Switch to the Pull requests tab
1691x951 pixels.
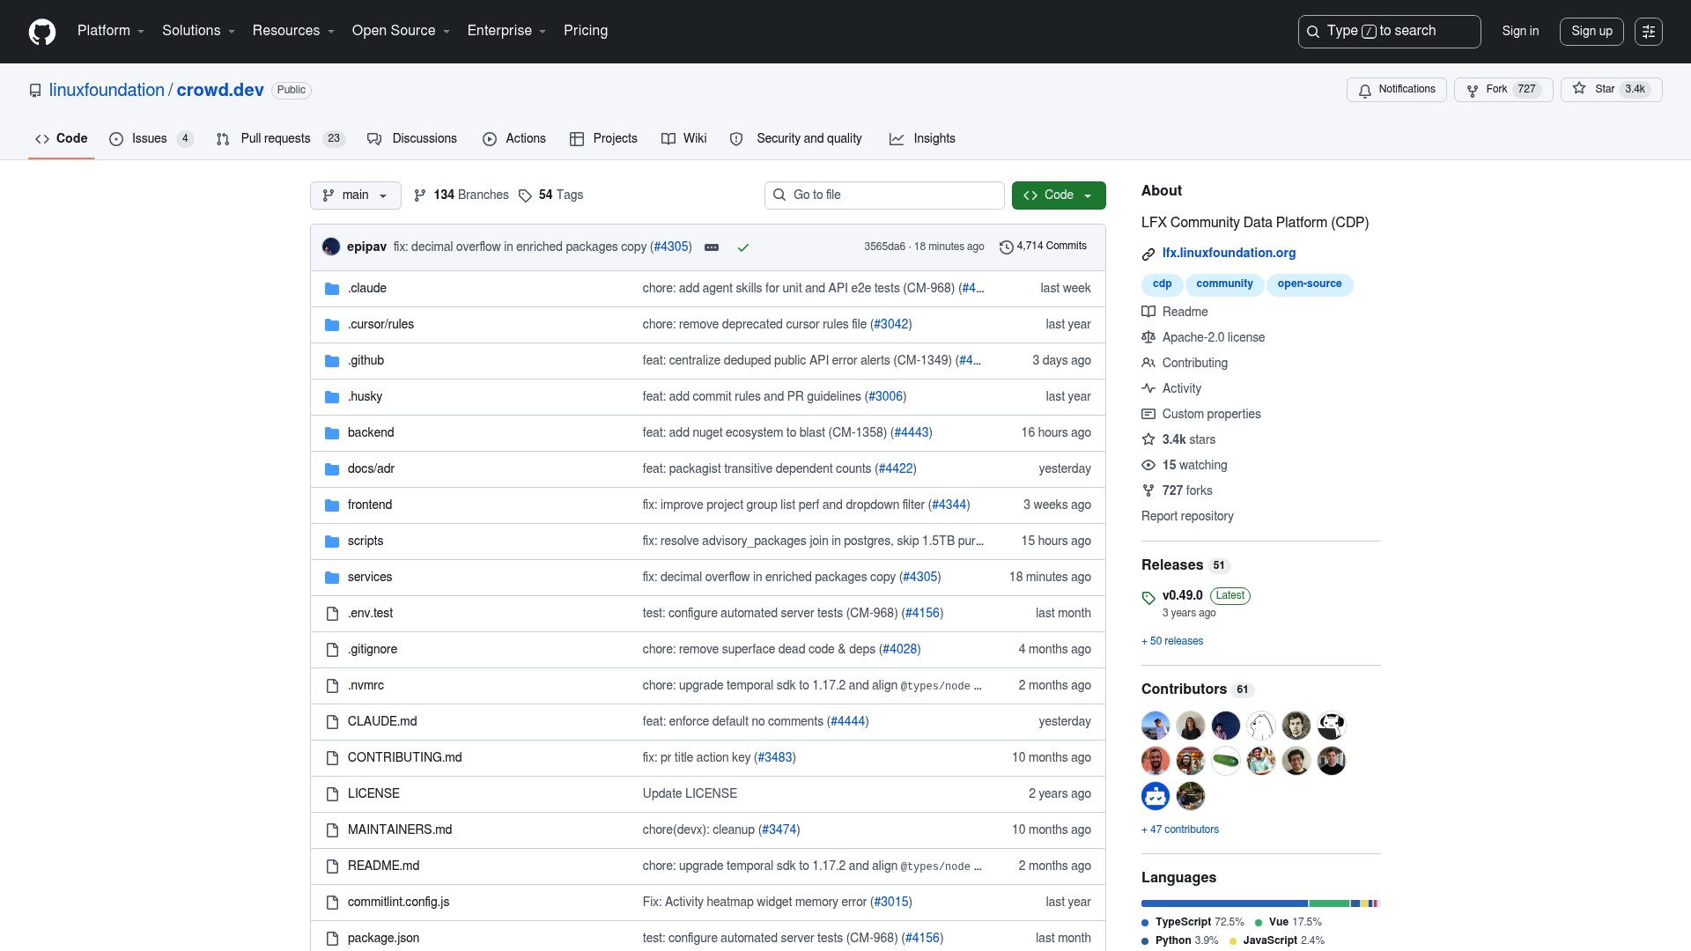click(280, 139)
